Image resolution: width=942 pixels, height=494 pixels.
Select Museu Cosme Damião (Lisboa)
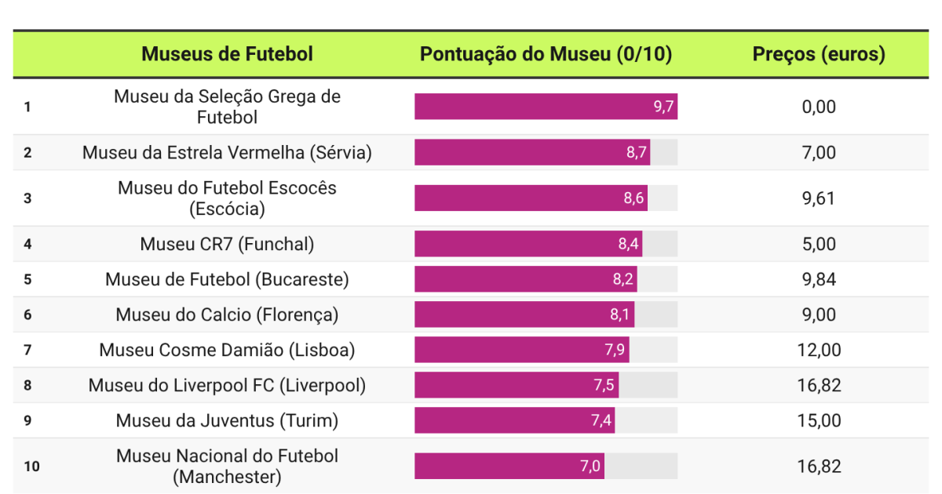click(x=227, y=350)
